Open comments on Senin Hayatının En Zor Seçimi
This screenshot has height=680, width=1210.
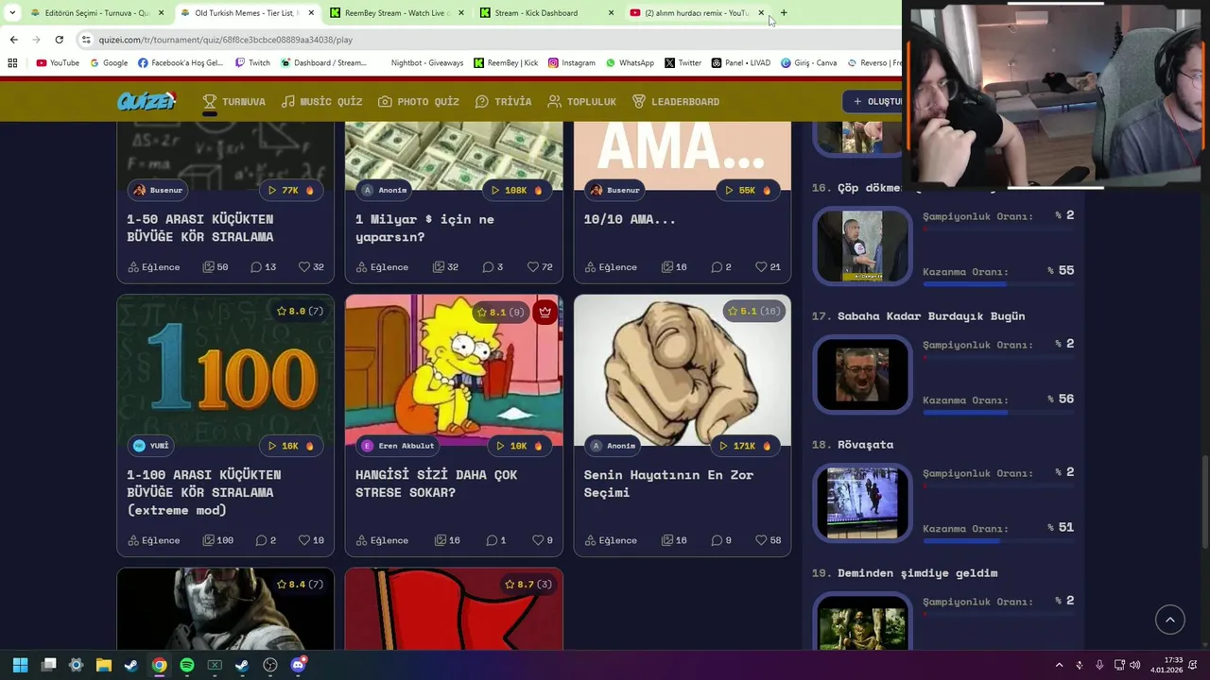[721, 540]
